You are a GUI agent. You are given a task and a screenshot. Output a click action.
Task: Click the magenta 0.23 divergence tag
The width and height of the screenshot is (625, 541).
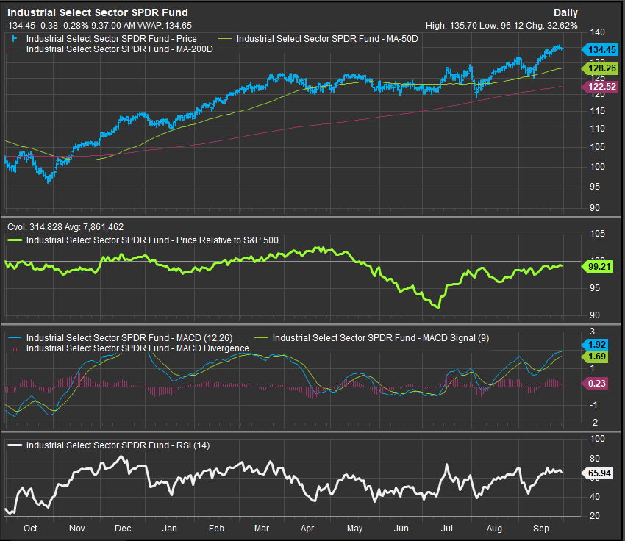(x=596, y=383)
